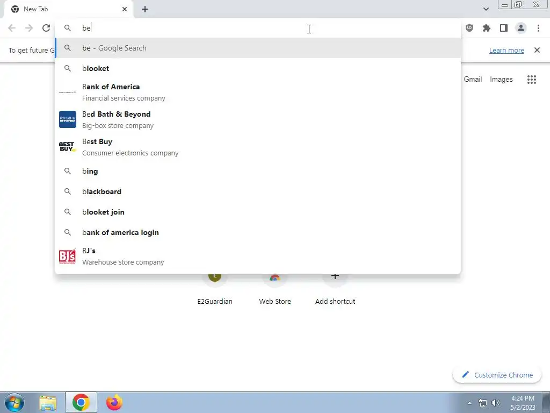Viewport: 550px width, 413px height.
Task: Choose the 'bing' suggestion
Action: tap(258, 172)
